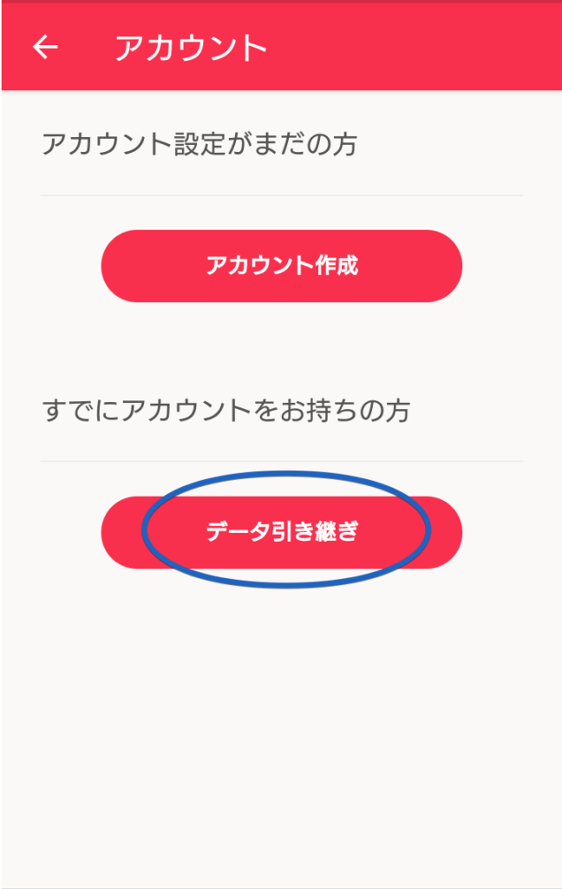Image resolution: width=562 pixels, height=889 pixels.
Task: Click the データ引き継ぎ label text
Action: coord(282,532)
